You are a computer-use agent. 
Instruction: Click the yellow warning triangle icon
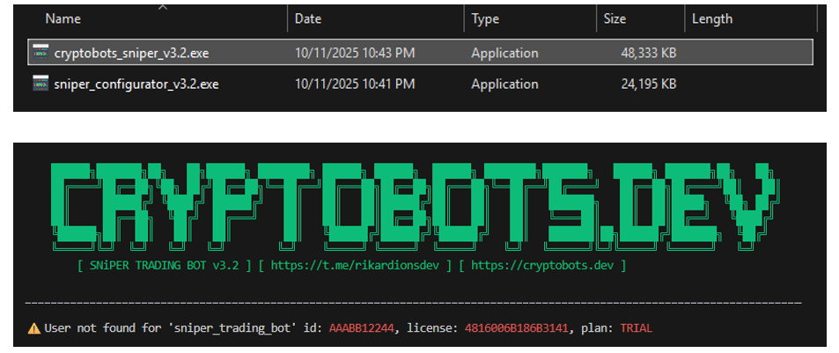point(33,328)
